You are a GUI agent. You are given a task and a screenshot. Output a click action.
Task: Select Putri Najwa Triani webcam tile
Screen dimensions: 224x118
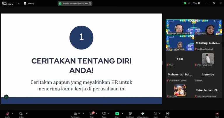(180, 43)
